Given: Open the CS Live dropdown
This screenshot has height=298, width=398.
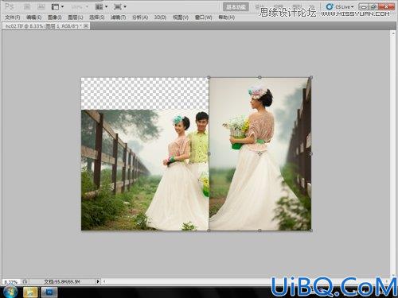Looking at the screenshot, I should [341, 6].
